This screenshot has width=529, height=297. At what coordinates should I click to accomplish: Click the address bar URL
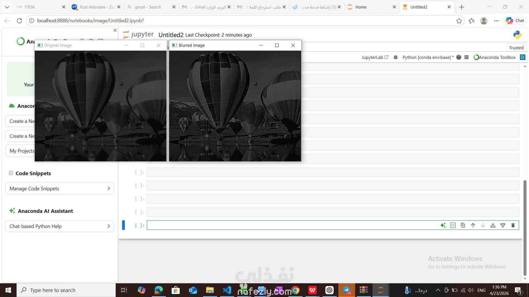pyautogui.click(x=90, y=21)
